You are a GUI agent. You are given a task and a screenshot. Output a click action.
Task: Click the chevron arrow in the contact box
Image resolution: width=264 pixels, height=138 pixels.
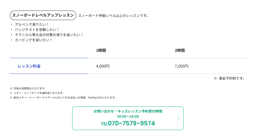[x=178, y=118]
